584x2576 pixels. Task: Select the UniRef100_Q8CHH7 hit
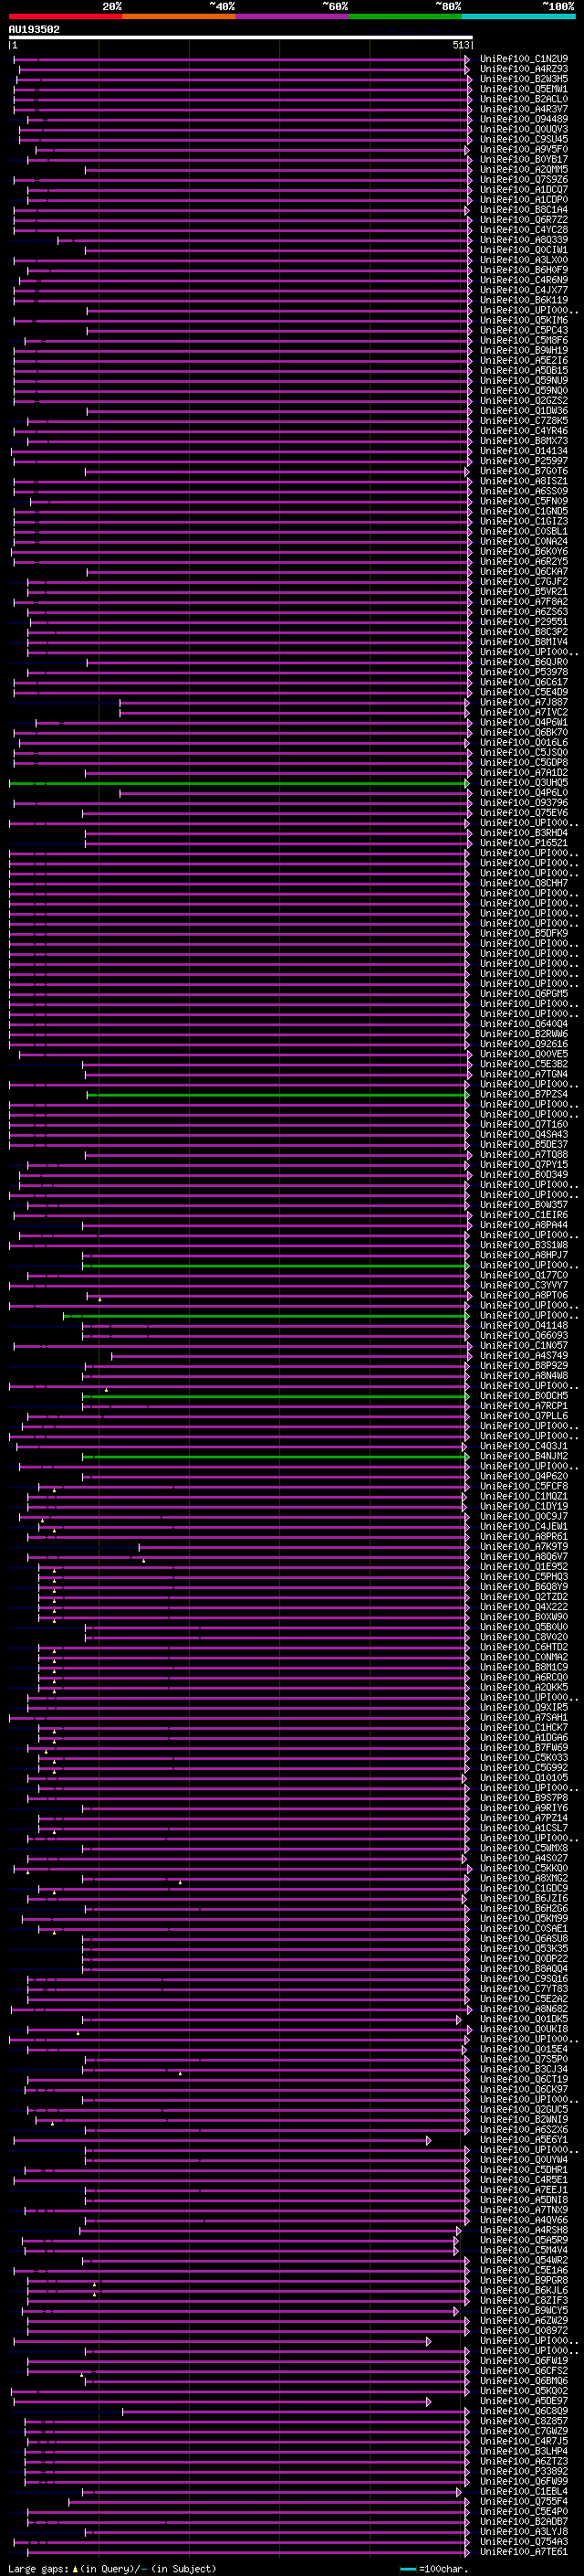523,883
